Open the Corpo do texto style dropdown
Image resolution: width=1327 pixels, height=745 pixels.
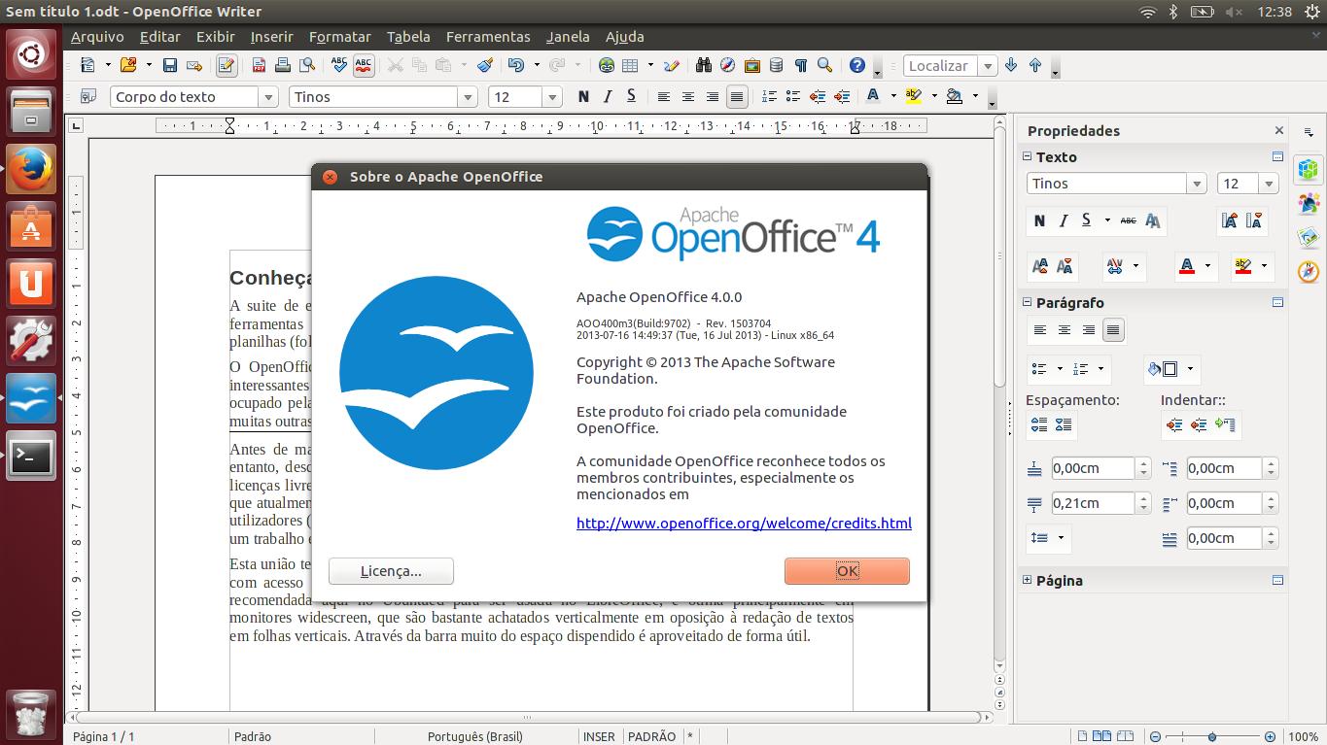268,97
